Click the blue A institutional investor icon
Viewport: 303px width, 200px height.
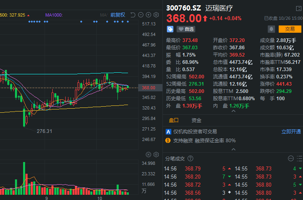click(x=169, y=132)
